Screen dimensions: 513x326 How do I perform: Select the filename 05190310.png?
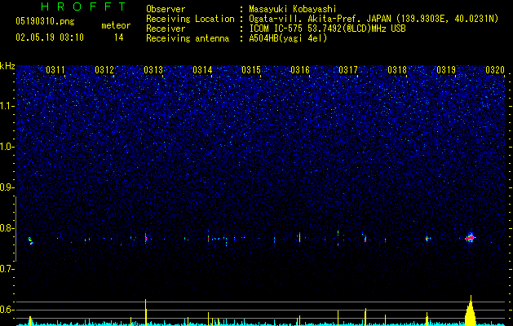pyautogui.click(x=45, y=21)
